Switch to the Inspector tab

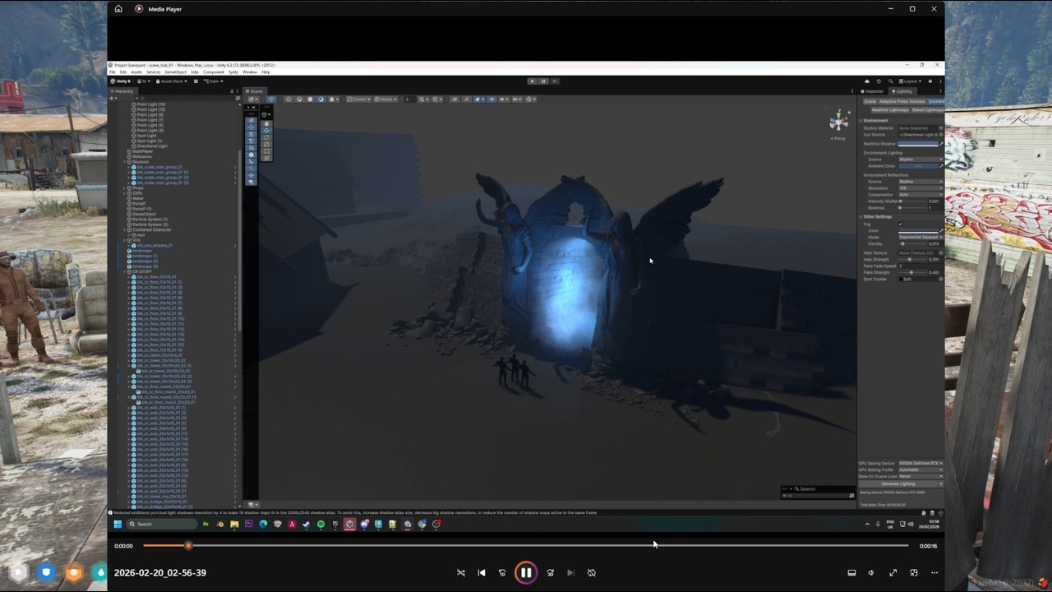[x=872, y=91]
